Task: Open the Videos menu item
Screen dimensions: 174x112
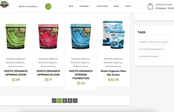Action: pyautogui.click(x=128, y=6)
